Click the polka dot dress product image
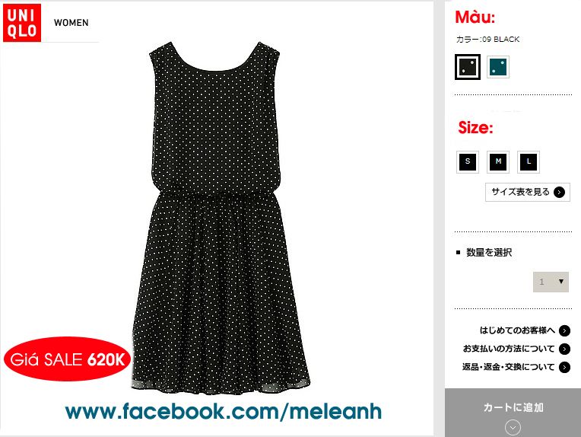The height and width of the screenshot is (437, 581). coord(221,218)
